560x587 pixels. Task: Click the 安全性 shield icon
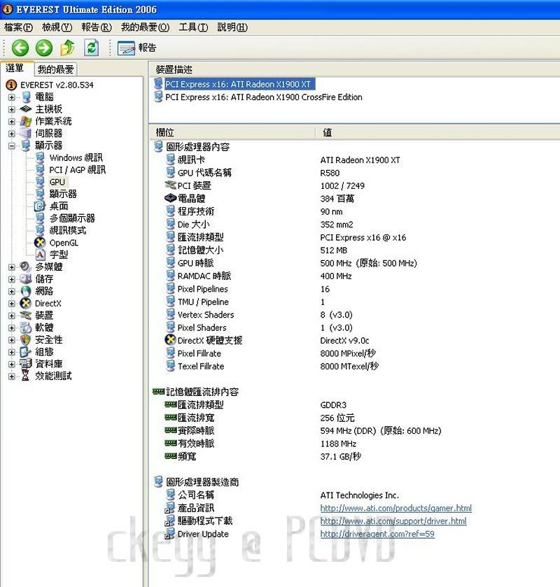[25, 339]
